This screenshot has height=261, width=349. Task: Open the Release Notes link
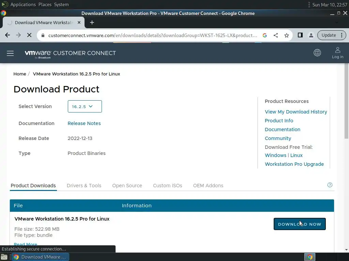(84, 123)
